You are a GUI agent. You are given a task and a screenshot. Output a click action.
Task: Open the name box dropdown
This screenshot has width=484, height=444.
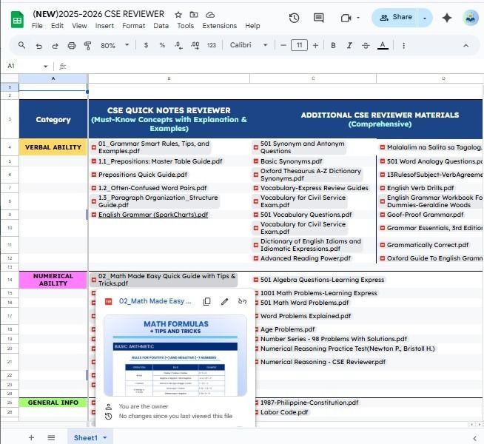(46, 66)
